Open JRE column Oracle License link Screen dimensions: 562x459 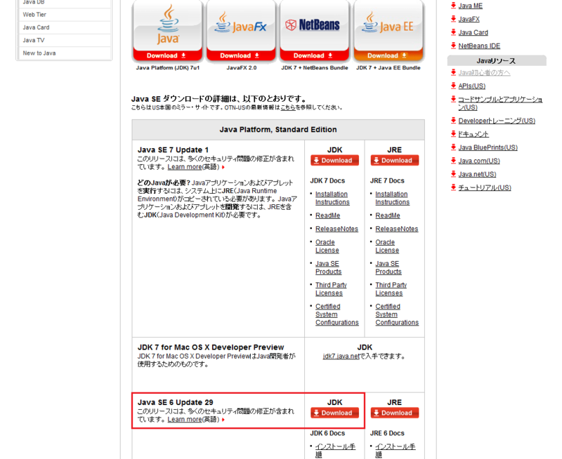coord(387,246)
